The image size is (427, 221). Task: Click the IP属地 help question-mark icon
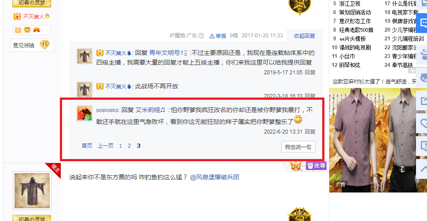[x=201, y=36]
